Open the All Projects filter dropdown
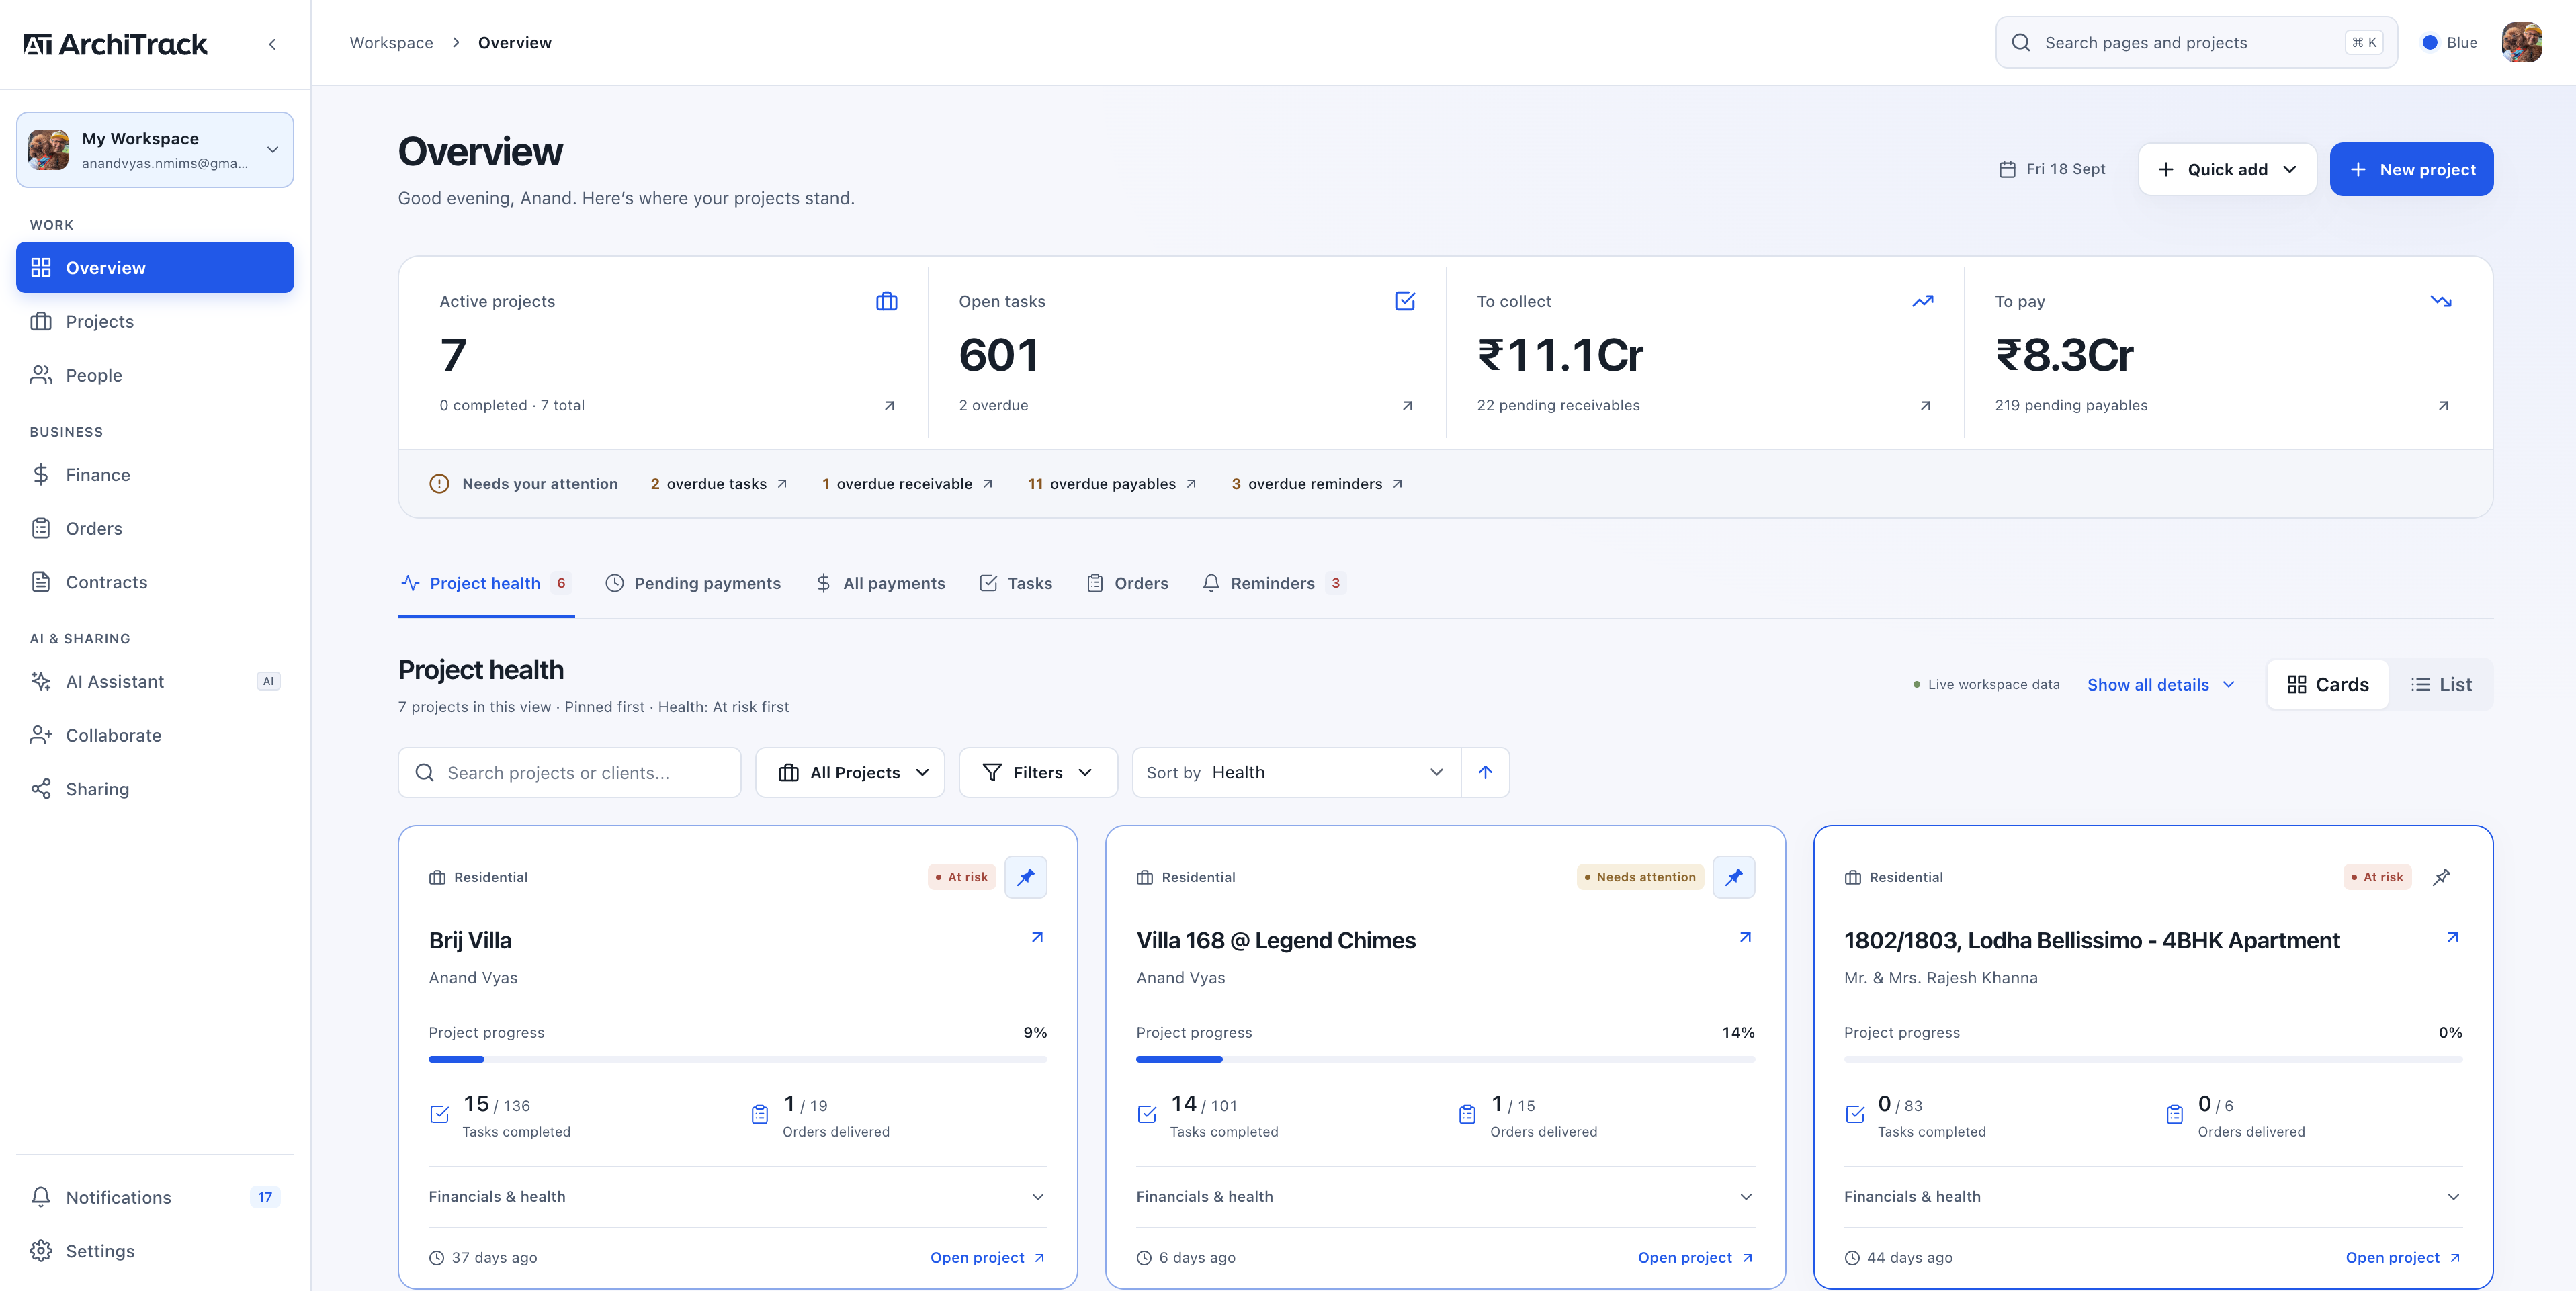The height and width of the screenshot is (1291, 2576). tap(850, 772)
